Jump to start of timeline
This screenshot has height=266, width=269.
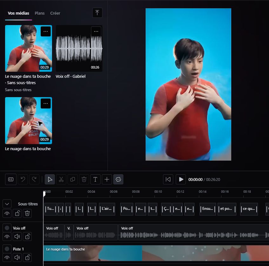168,179
